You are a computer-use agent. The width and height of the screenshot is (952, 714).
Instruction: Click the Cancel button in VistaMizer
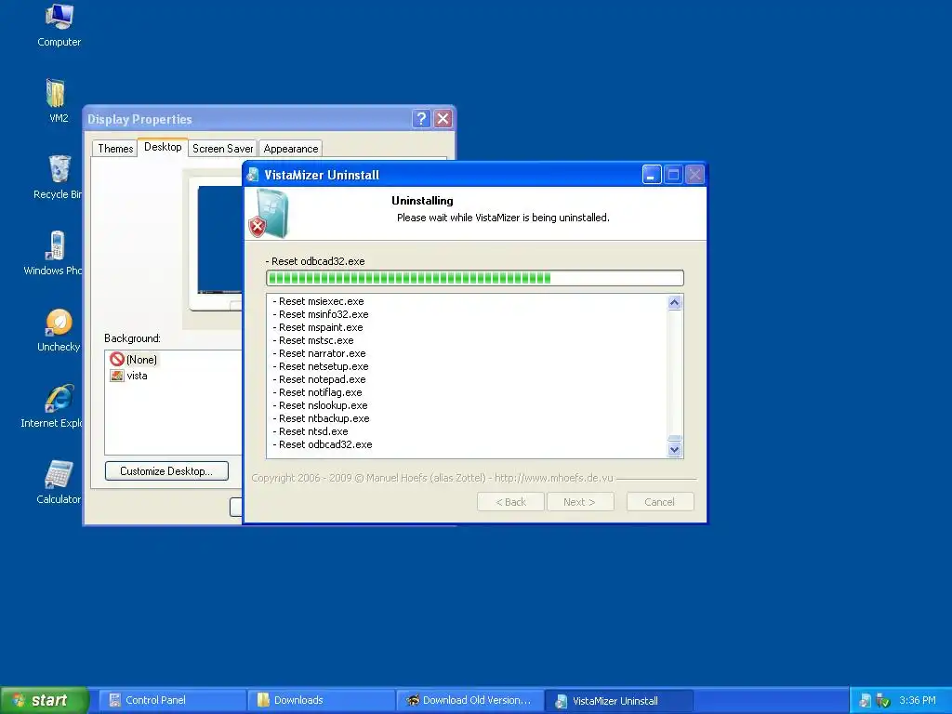pos(659,502)
